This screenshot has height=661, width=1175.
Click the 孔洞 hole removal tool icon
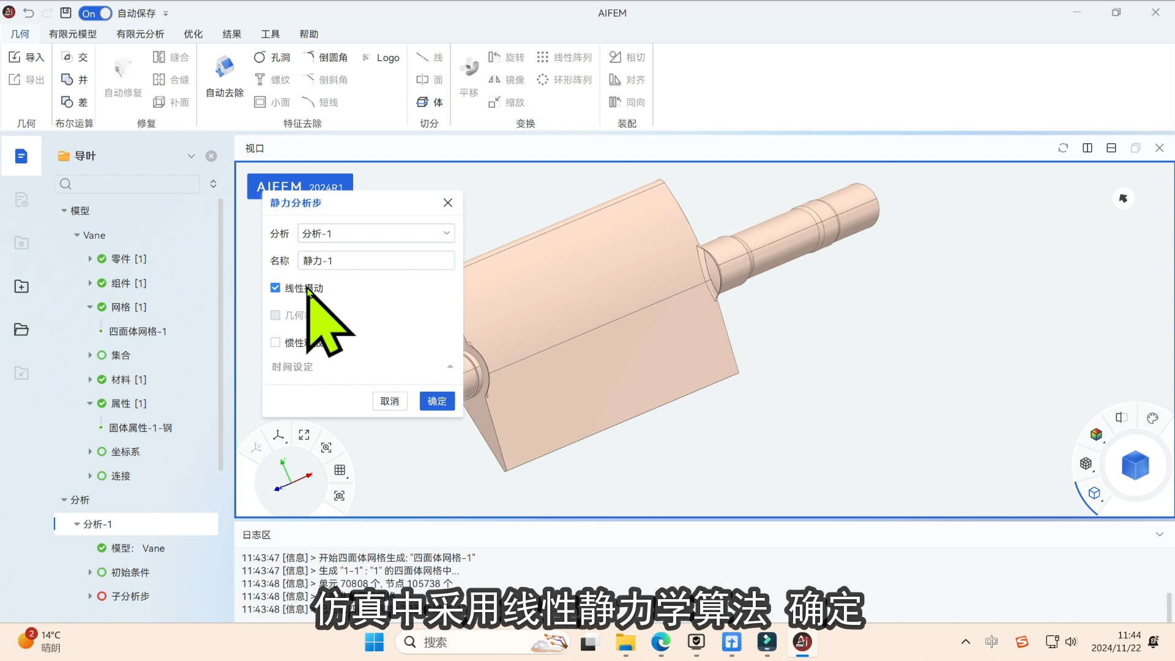point(260,58)
